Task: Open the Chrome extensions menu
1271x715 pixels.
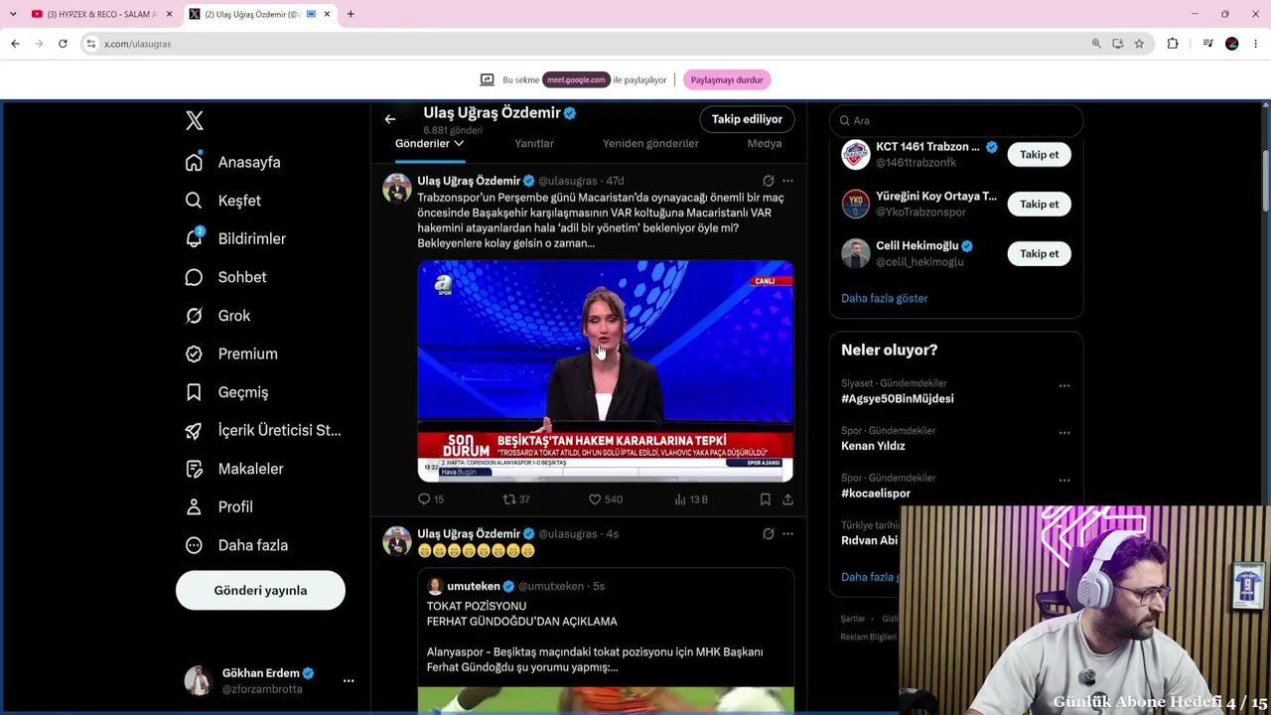Action: (x=1173, y=44)
